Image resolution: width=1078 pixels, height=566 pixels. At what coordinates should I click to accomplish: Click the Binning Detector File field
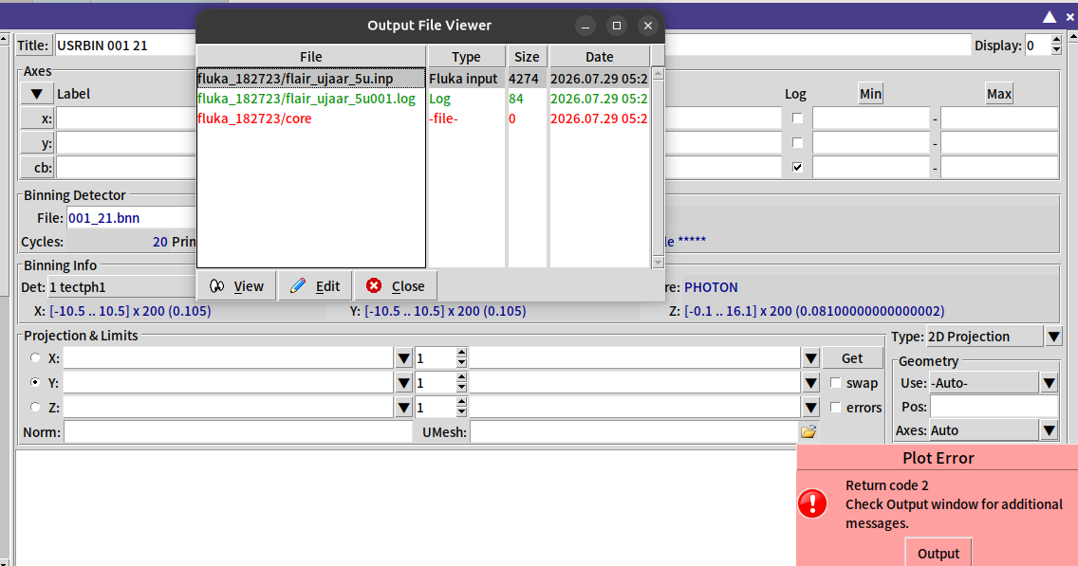(x=131, y=218)
